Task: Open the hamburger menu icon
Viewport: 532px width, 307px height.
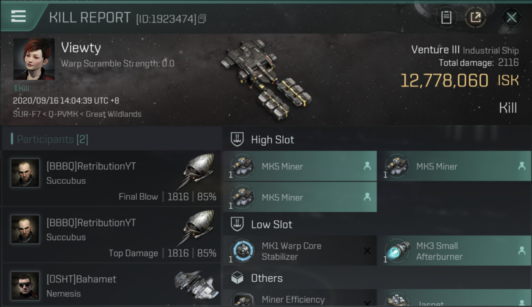Action: pos(18,16)
